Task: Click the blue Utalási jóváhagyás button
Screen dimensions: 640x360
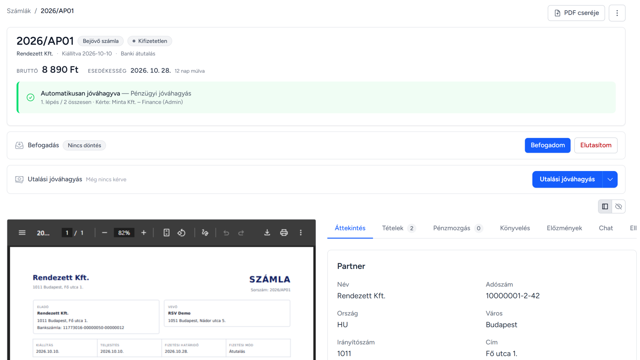Action: pos(567,179)
